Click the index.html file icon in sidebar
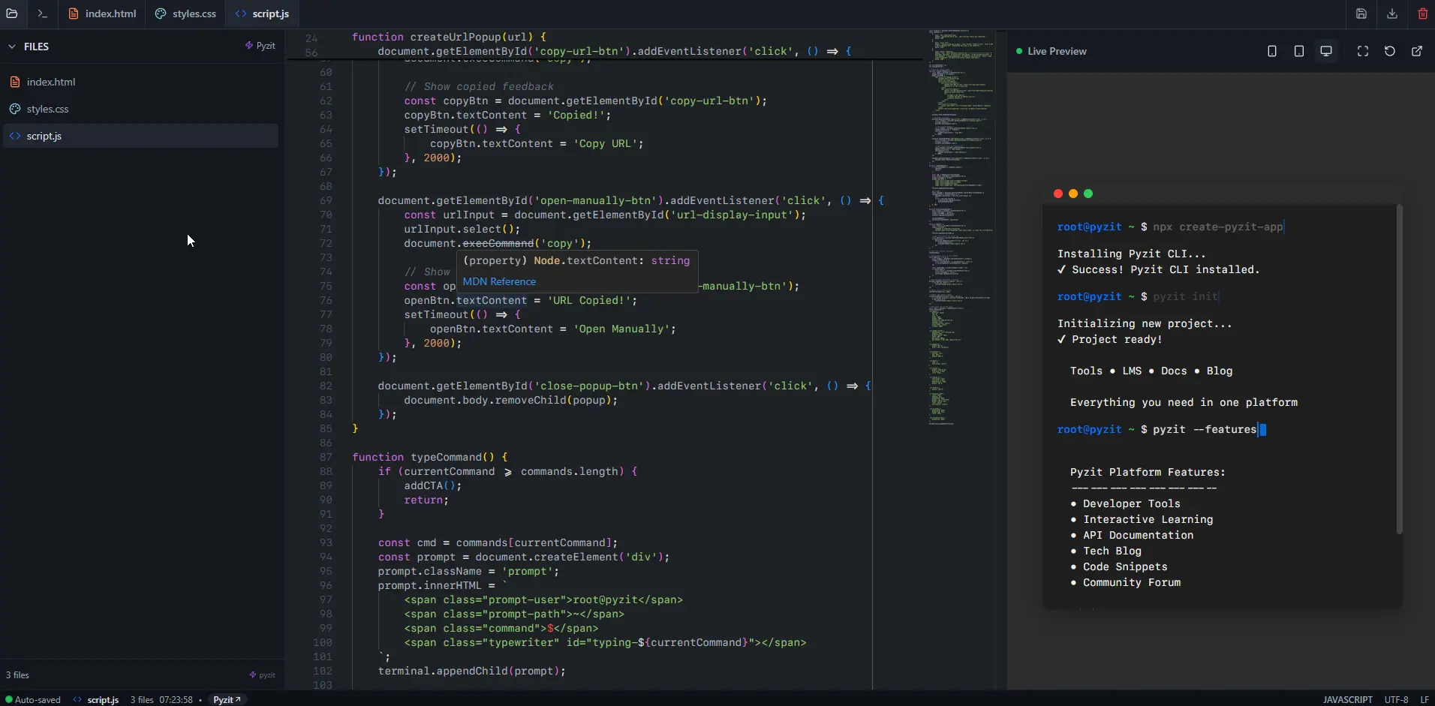 point(14,82)
